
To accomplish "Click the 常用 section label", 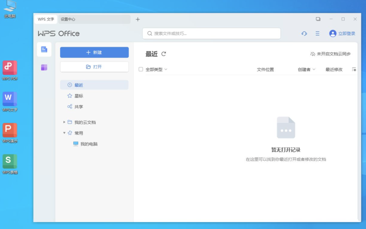I will 79,133.
